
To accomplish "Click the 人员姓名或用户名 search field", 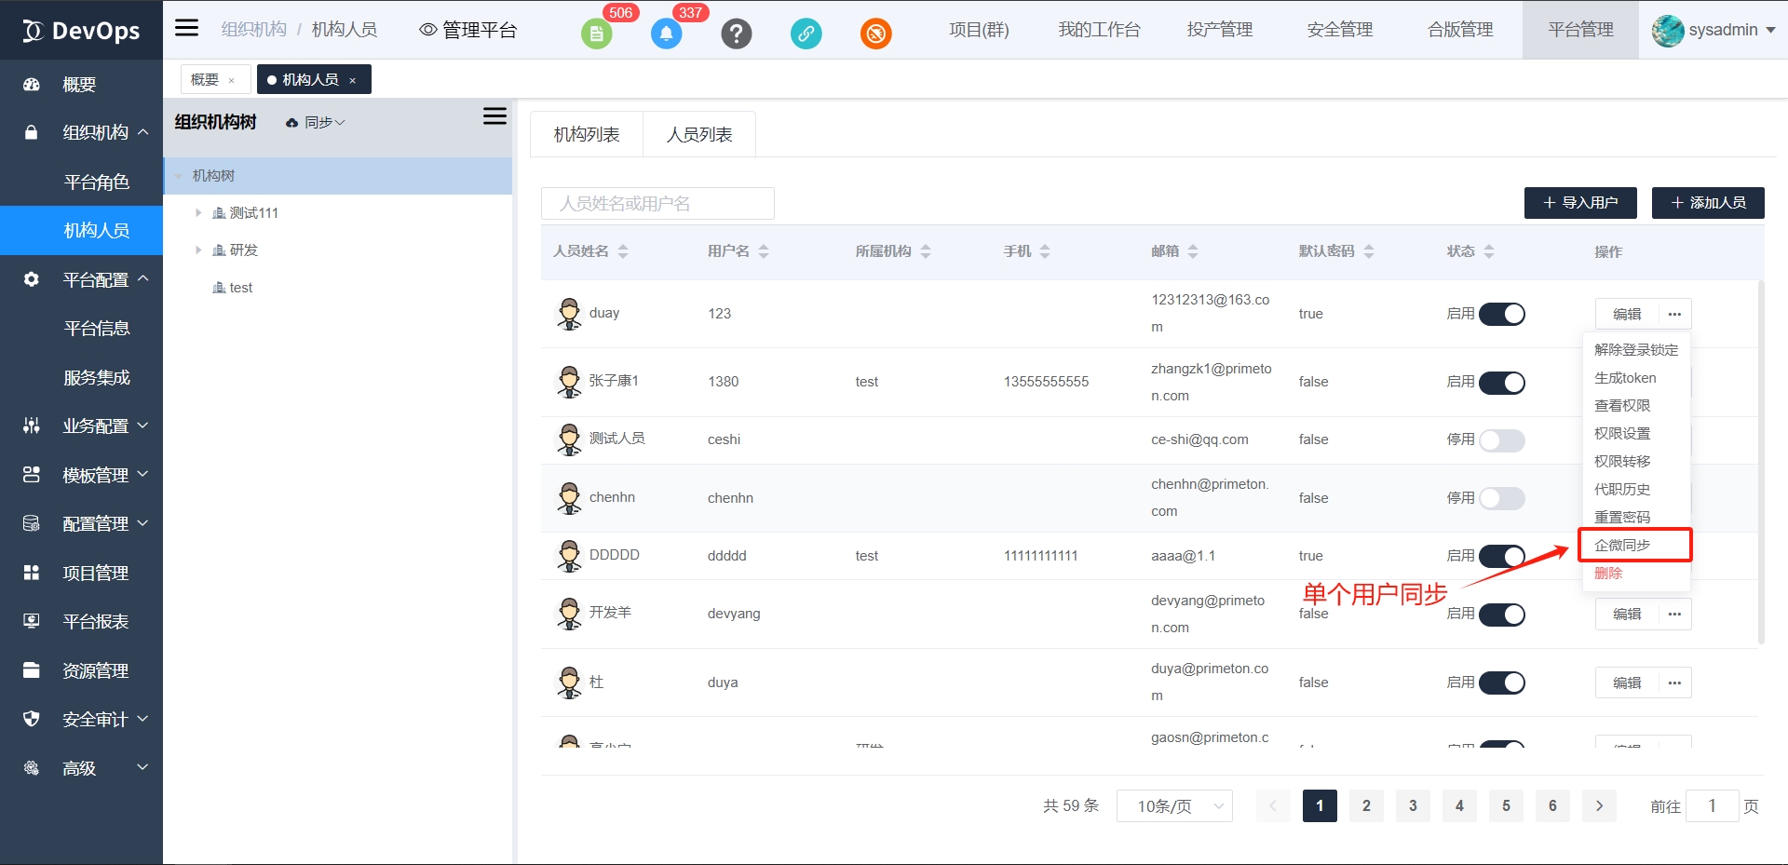I will tap(657, 204).
